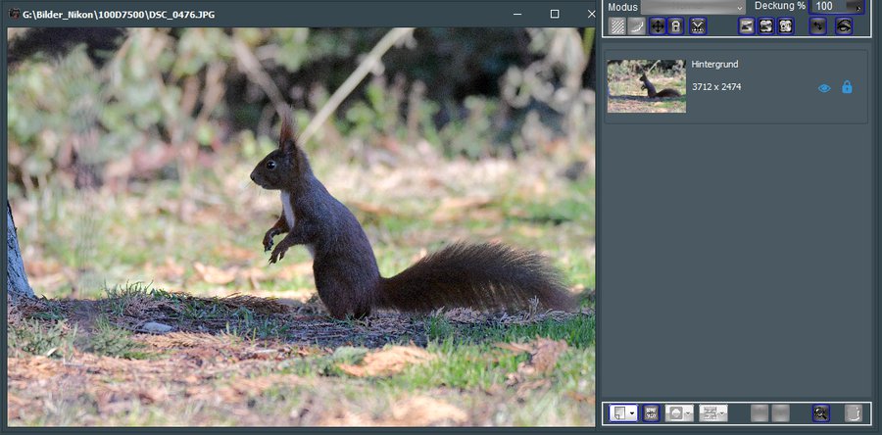Click the crossed-out eye icon in toolbar

(843, 26)
